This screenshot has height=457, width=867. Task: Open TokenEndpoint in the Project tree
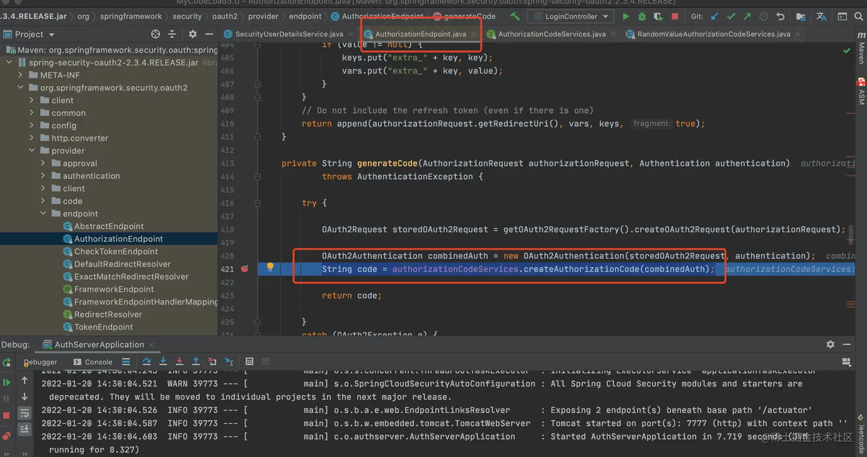click(x=103, y=327)
